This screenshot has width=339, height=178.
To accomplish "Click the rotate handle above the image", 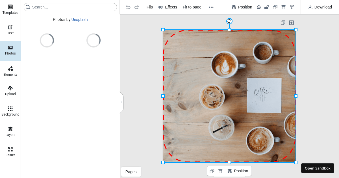I will [229, 21].
